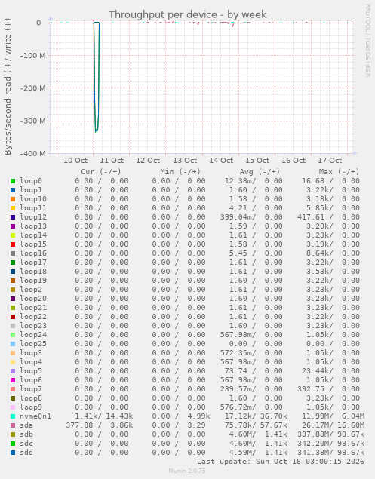Click the '-400 M' y-axis label
The image size is (375, 479).
32,153
